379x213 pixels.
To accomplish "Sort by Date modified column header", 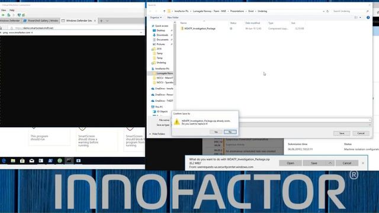I will 253,23.
